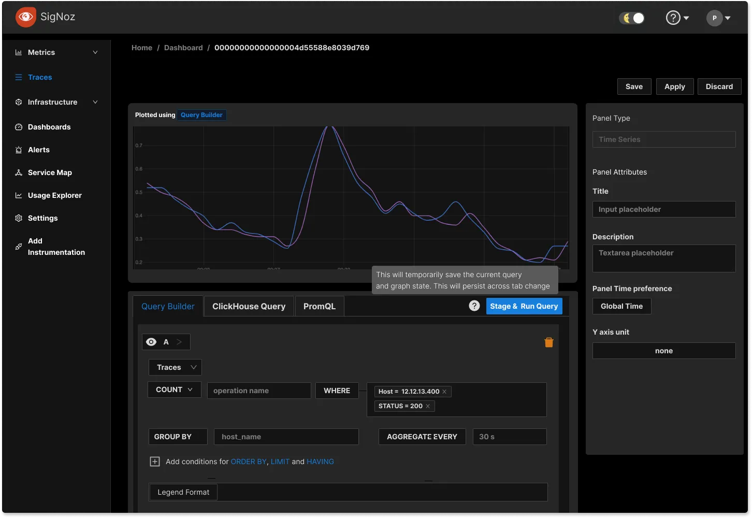Go to Usage Explorer in sidebar
The width and height of the screenshot is (752, 518).
[x=54, y=195]
